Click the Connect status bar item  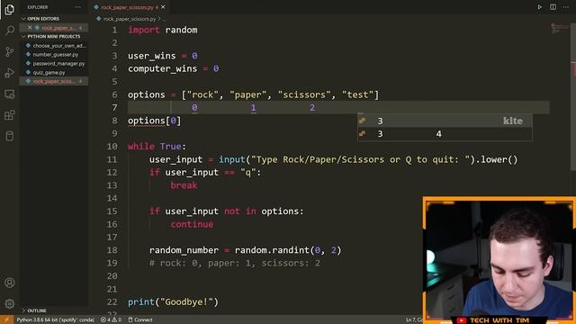140,320
